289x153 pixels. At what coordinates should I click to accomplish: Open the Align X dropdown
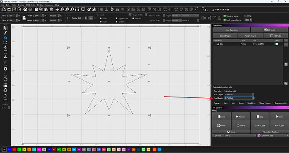(x=176, y=16)
